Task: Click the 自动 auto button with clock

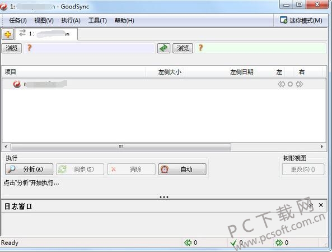Action: tap(182, 169)
